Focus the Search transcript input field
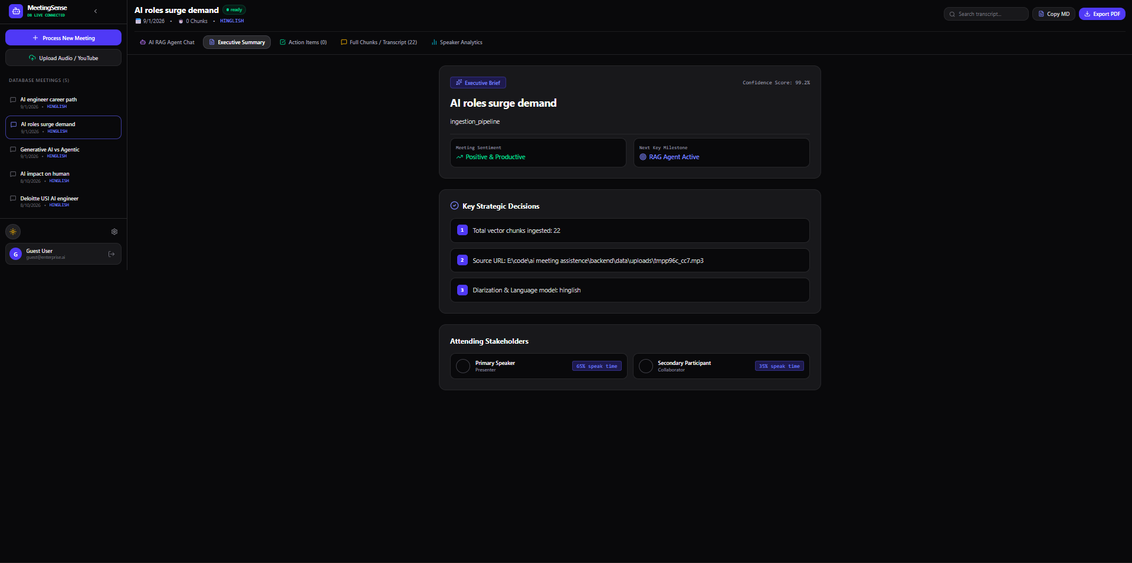 pos(986,14)
